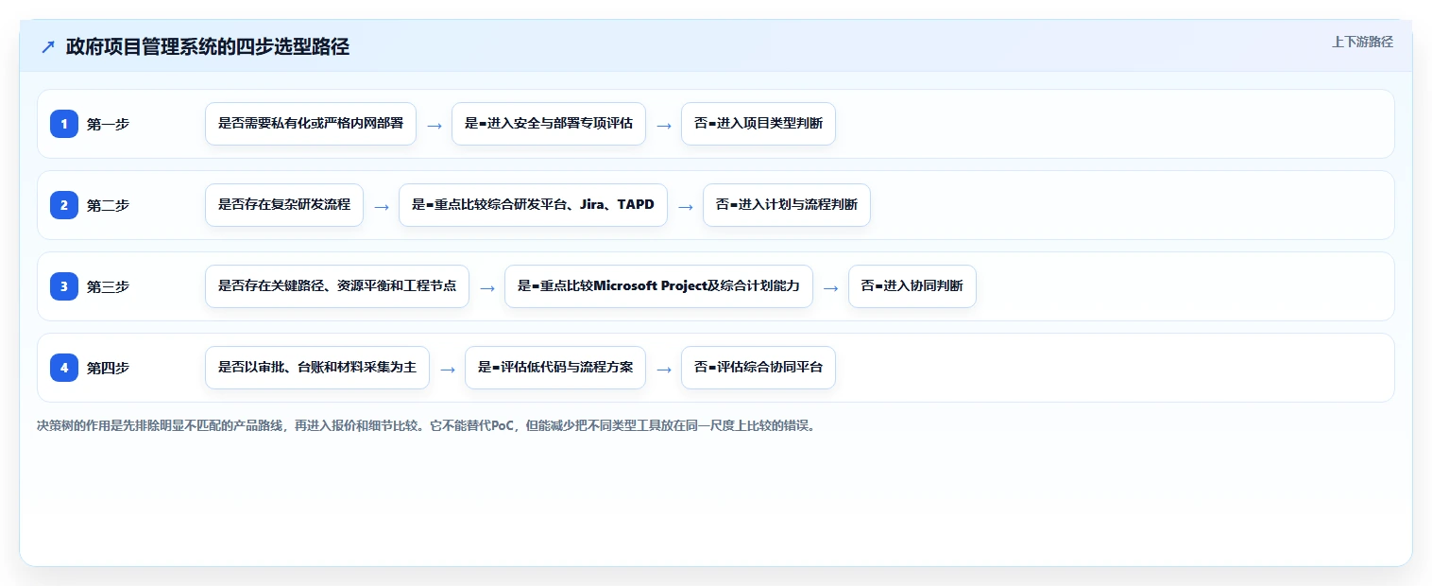
Task: Click the 第二步 label
Action: tap(108, 205)
